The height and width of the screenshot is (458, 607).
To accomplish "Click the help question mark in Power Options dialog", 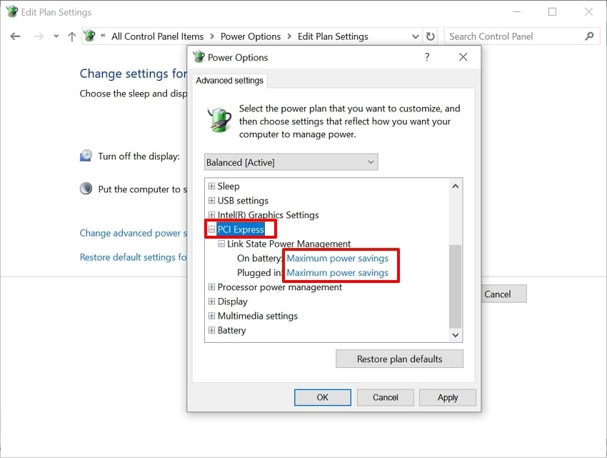I will tap(427, 57).
